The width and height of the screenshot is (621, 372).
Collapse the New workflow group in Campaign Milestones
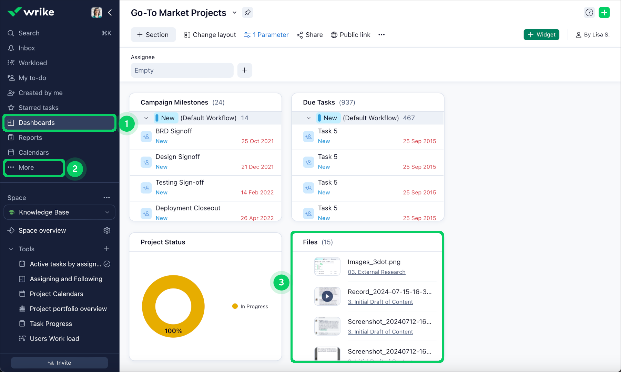pyautogui.click(x=146, y=118)
